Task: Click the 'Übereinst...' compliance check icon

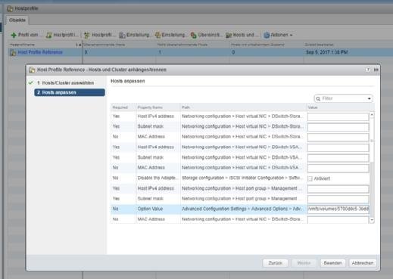Action: click(194, 35)
